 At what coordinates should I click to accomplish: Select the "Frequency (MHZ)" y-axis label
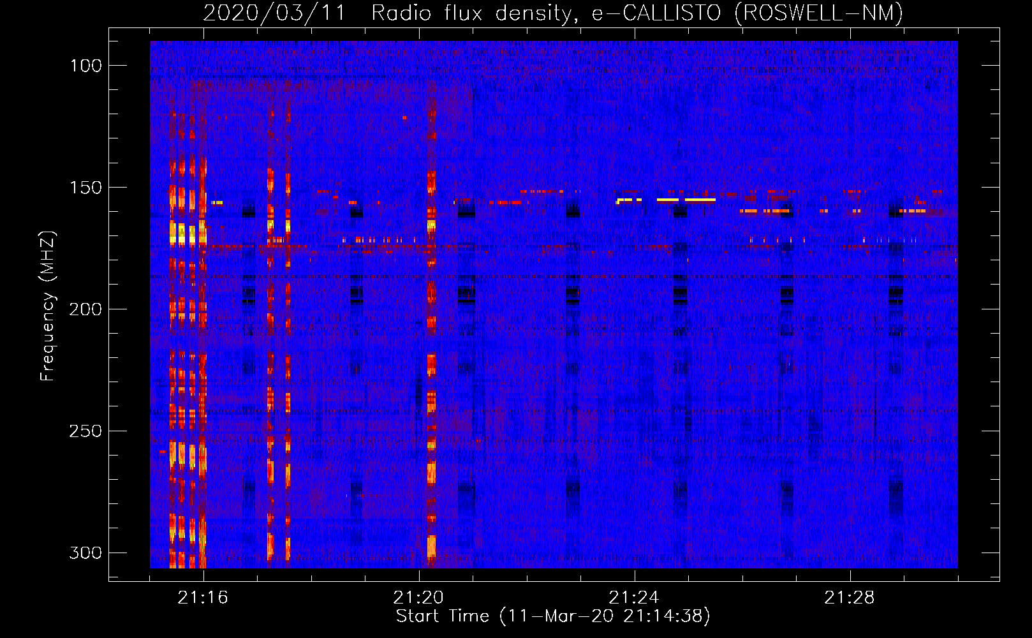tap(48, 306)
